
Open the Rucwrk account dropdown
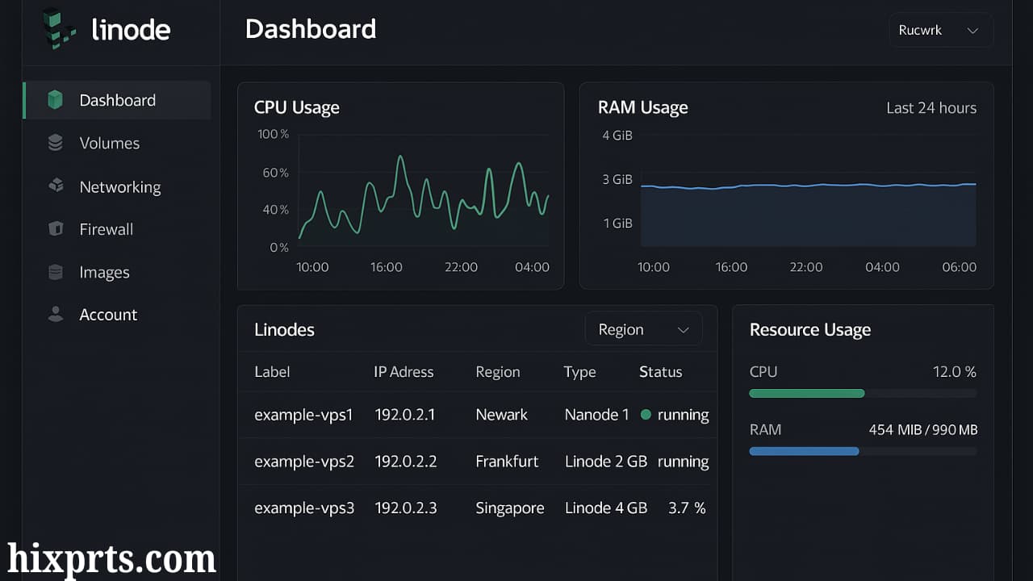coord(939,30)
